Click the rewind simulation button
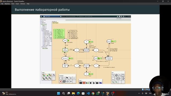The width and height of the screenshot is (171, 96). coord(81,83)
